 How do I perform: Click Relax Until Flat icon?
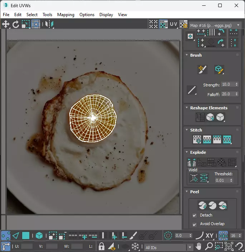pos(210,117)
